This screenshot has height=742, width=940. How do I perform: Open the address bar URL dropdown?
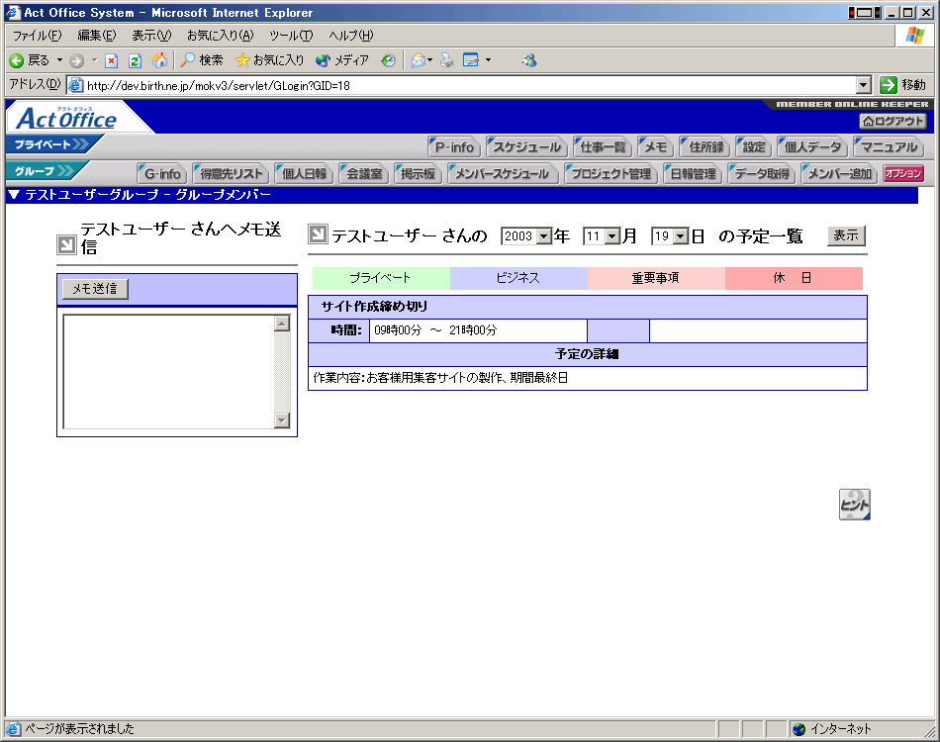(x=864, y=85)
